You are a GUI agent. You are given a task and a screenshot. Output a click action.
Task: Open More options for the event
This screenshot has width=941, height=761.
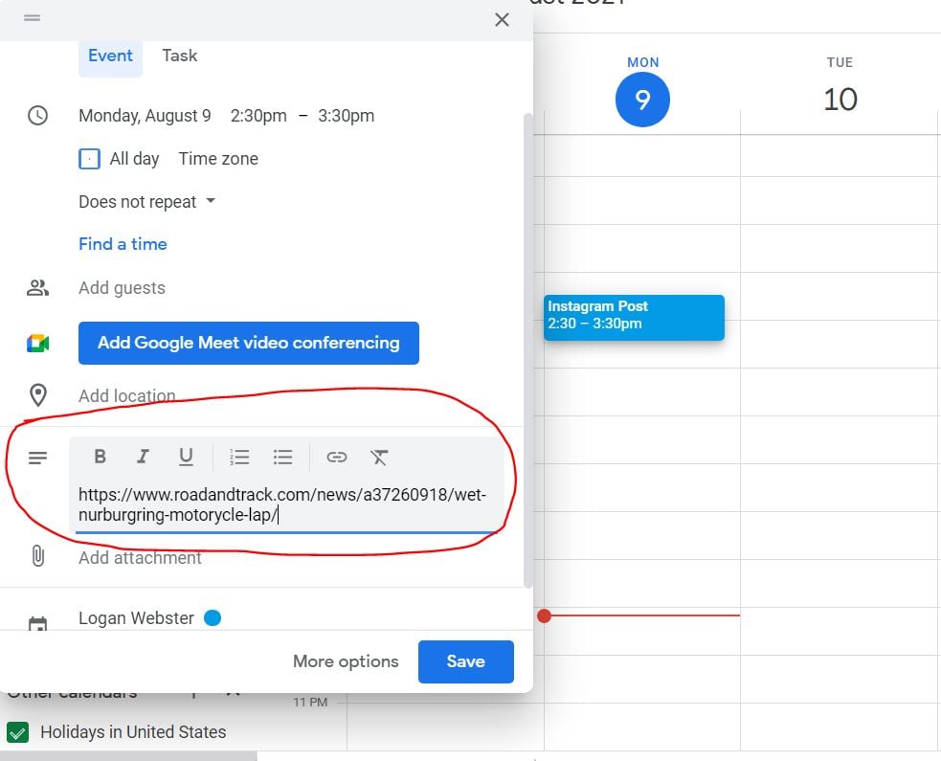point(345,660)
